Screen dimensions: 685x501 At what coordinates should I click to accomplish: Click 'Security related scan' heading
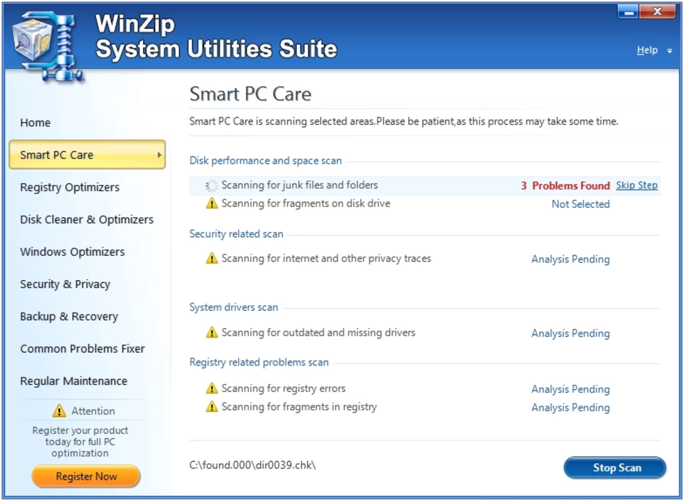coord(236,234)
